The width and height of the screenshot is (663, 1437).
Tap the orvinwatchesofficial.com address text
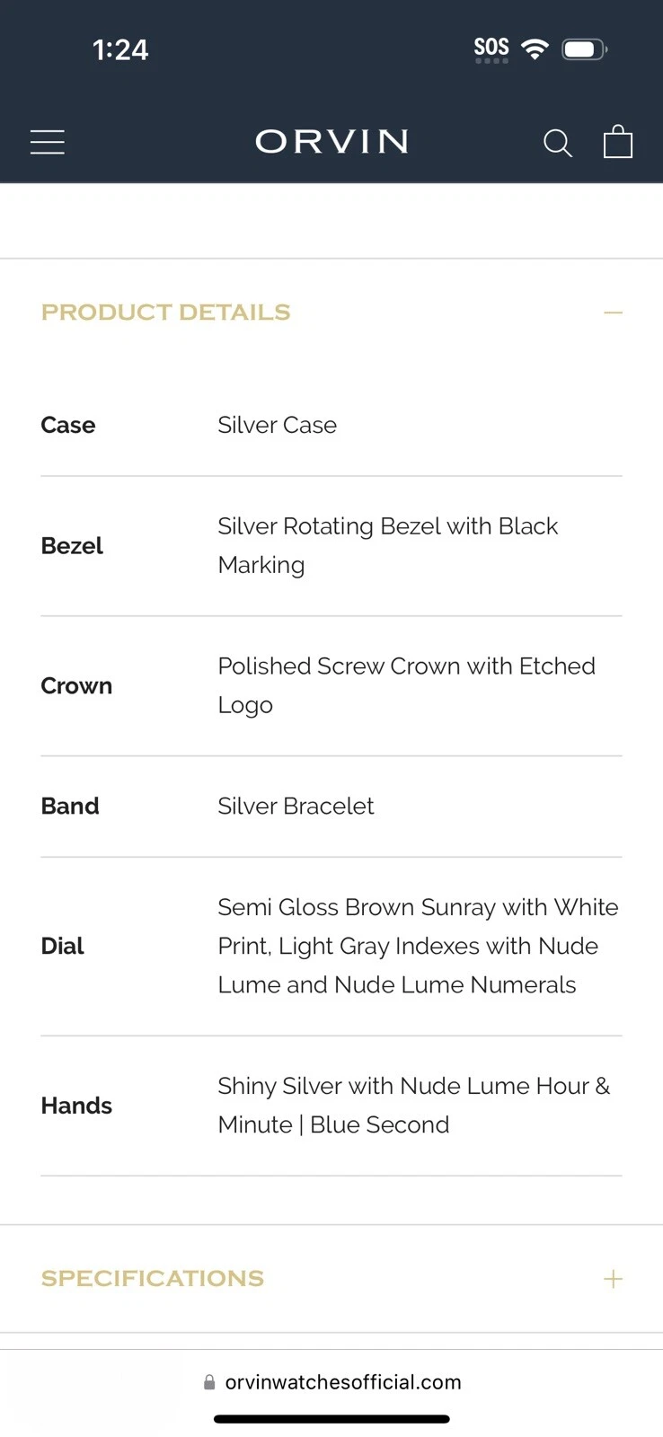coord(343,1382)
